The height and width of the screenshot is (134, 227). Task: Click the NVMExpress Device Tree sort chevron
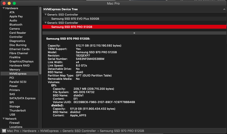pos(224,9)
